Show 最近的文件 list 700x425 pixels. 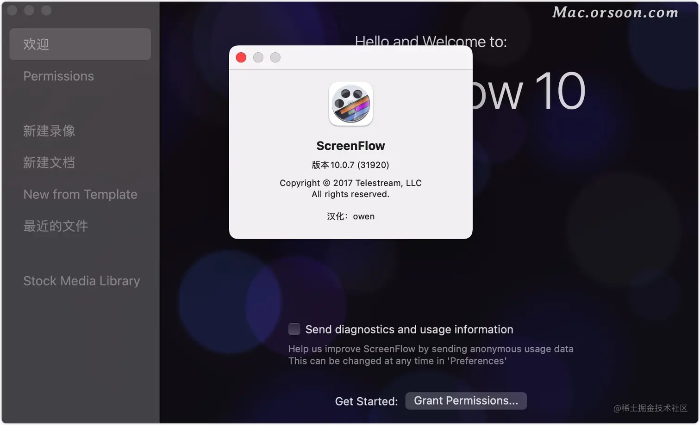point(56,226)
